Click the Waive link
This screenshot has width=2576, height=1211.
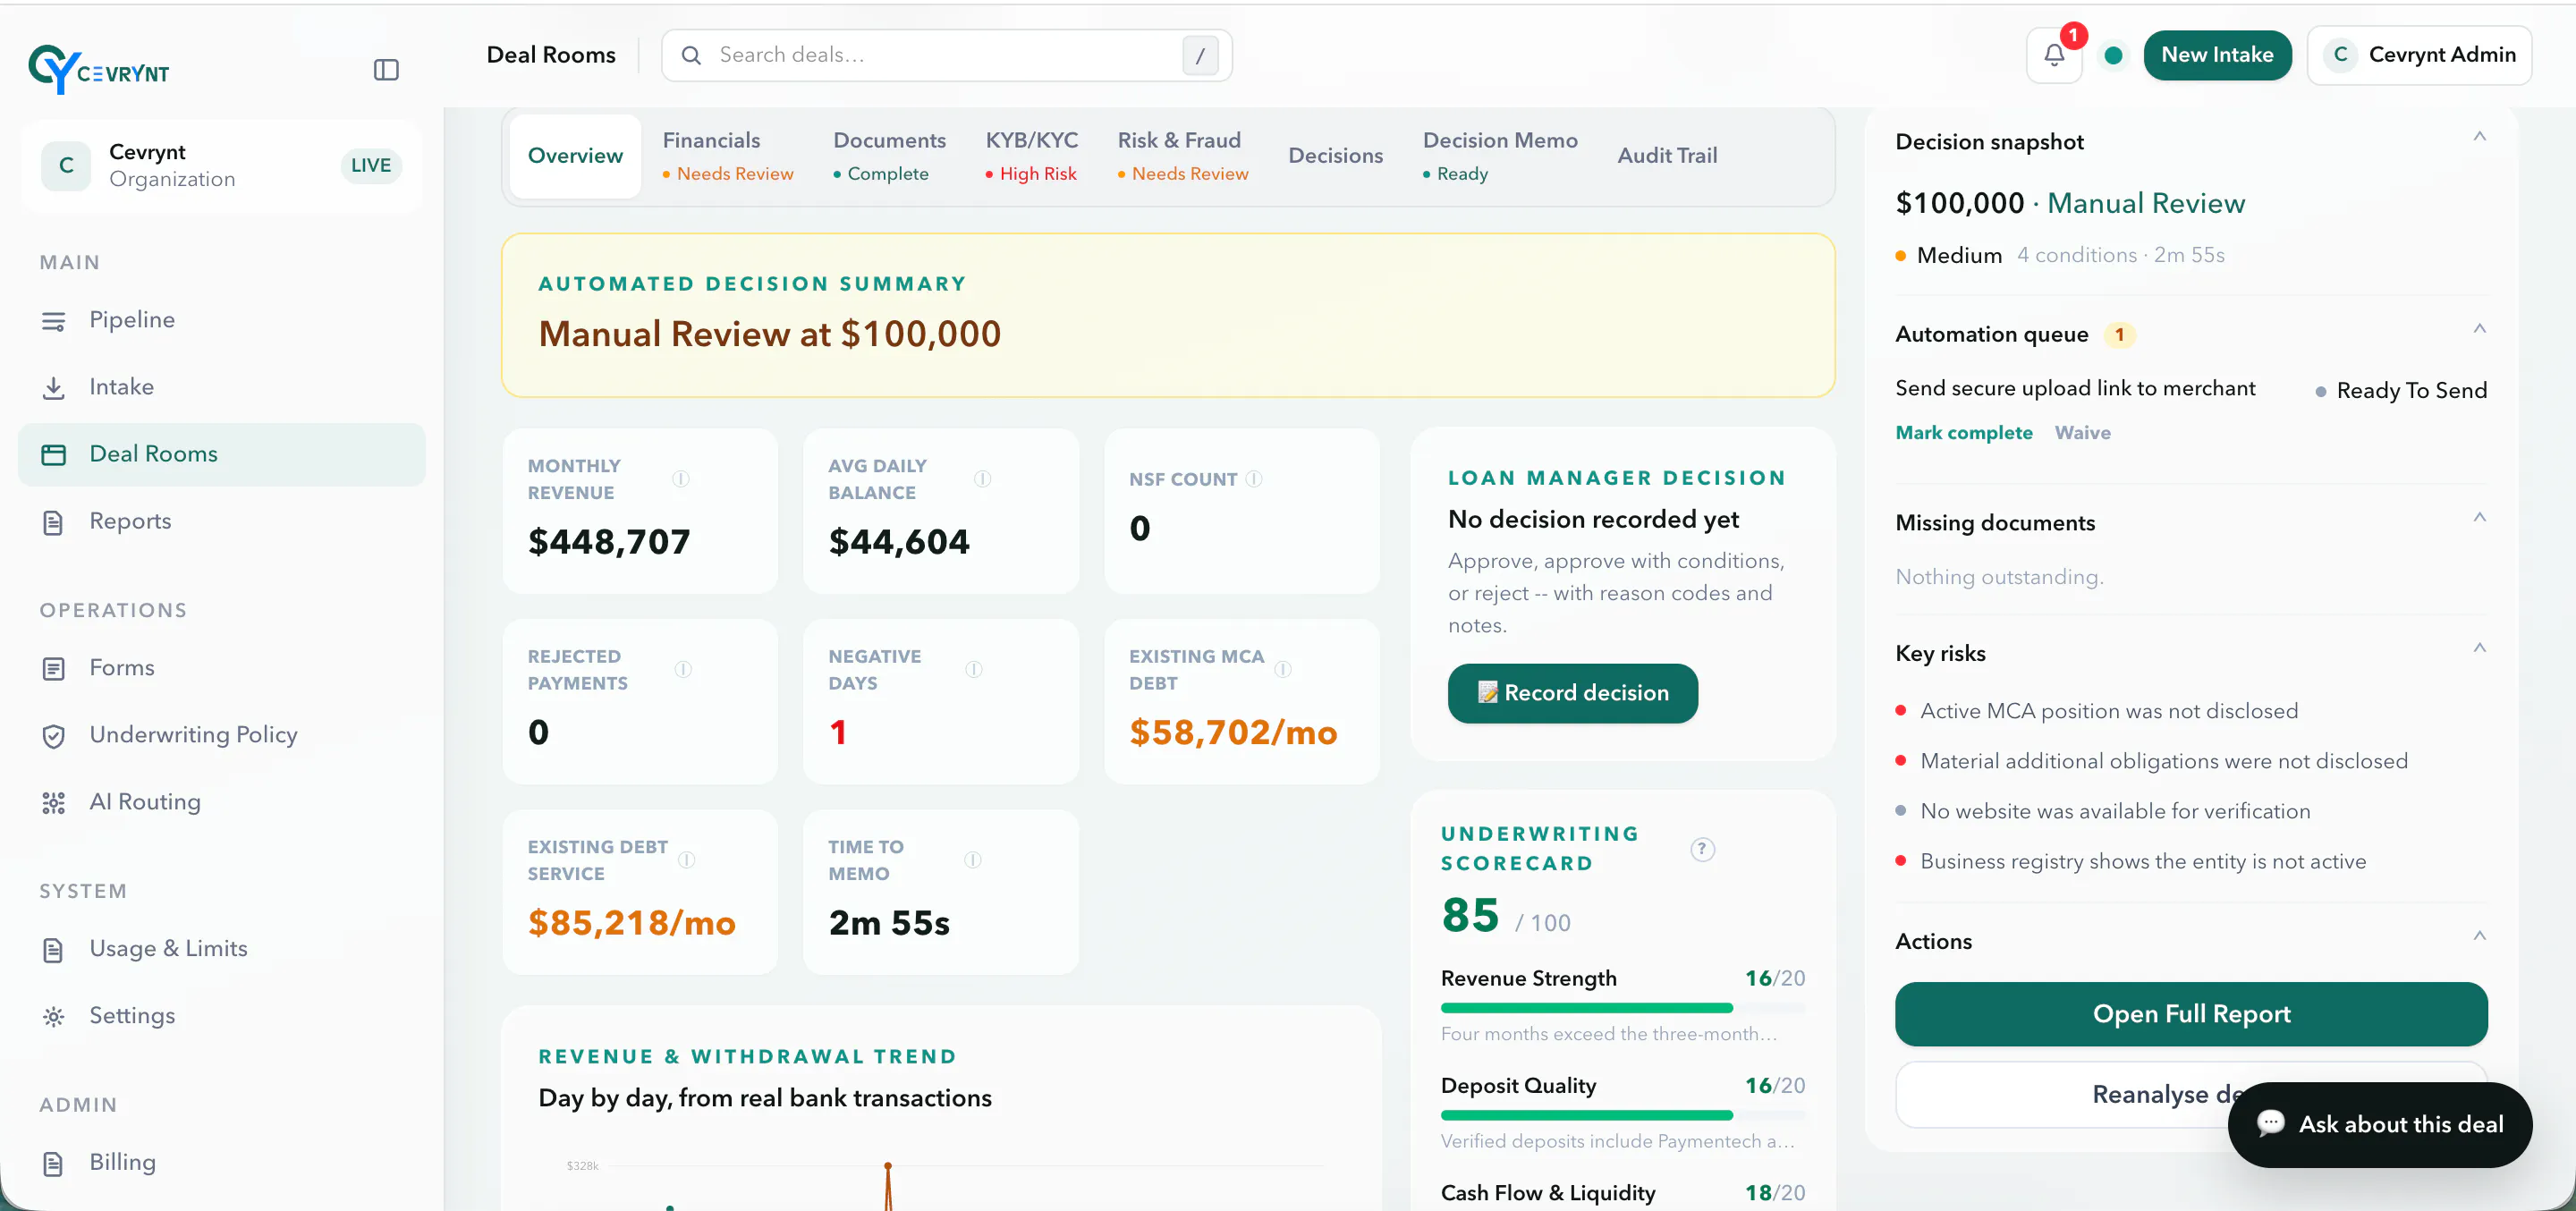point(2082,433)
